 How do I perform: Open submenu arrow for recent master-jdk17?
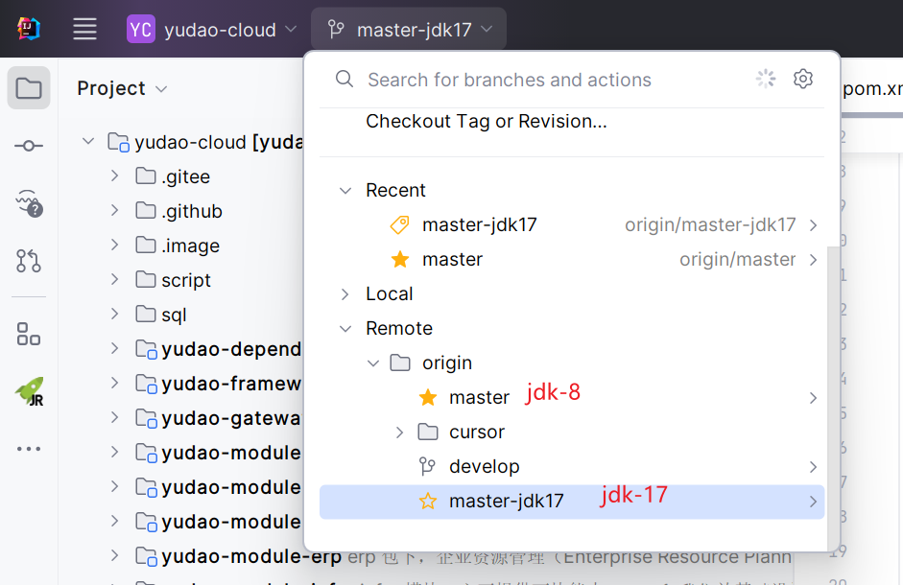click(x=813, y=225)
